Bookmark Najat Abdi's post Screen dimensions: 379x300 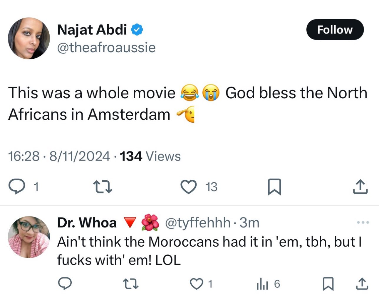coord(274,187)
